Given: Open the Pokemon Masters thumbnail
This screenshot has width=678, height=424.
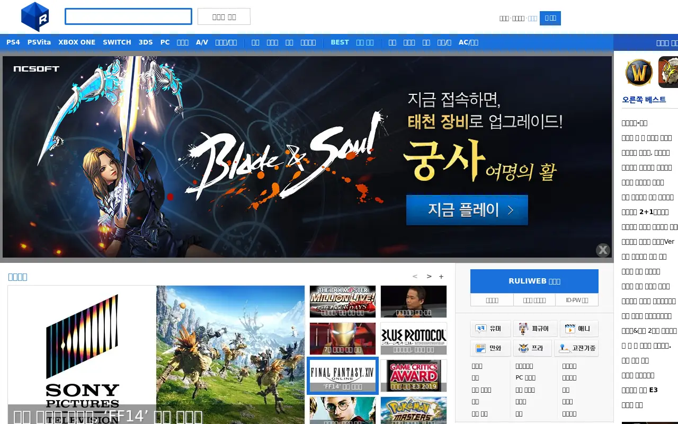Looking at the screenshot, I should click(x=414, y=411).
